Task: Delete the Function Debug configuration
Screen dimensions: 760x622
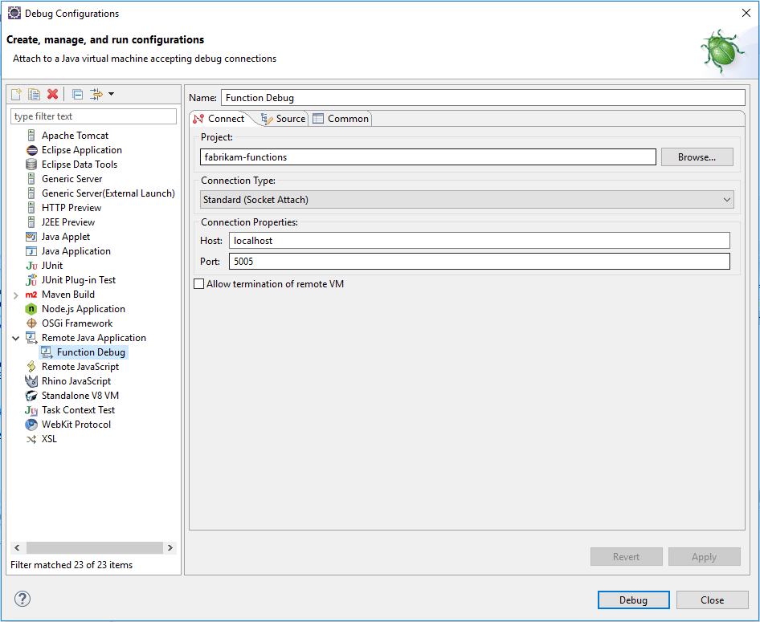Action: (x=52, y=94)
